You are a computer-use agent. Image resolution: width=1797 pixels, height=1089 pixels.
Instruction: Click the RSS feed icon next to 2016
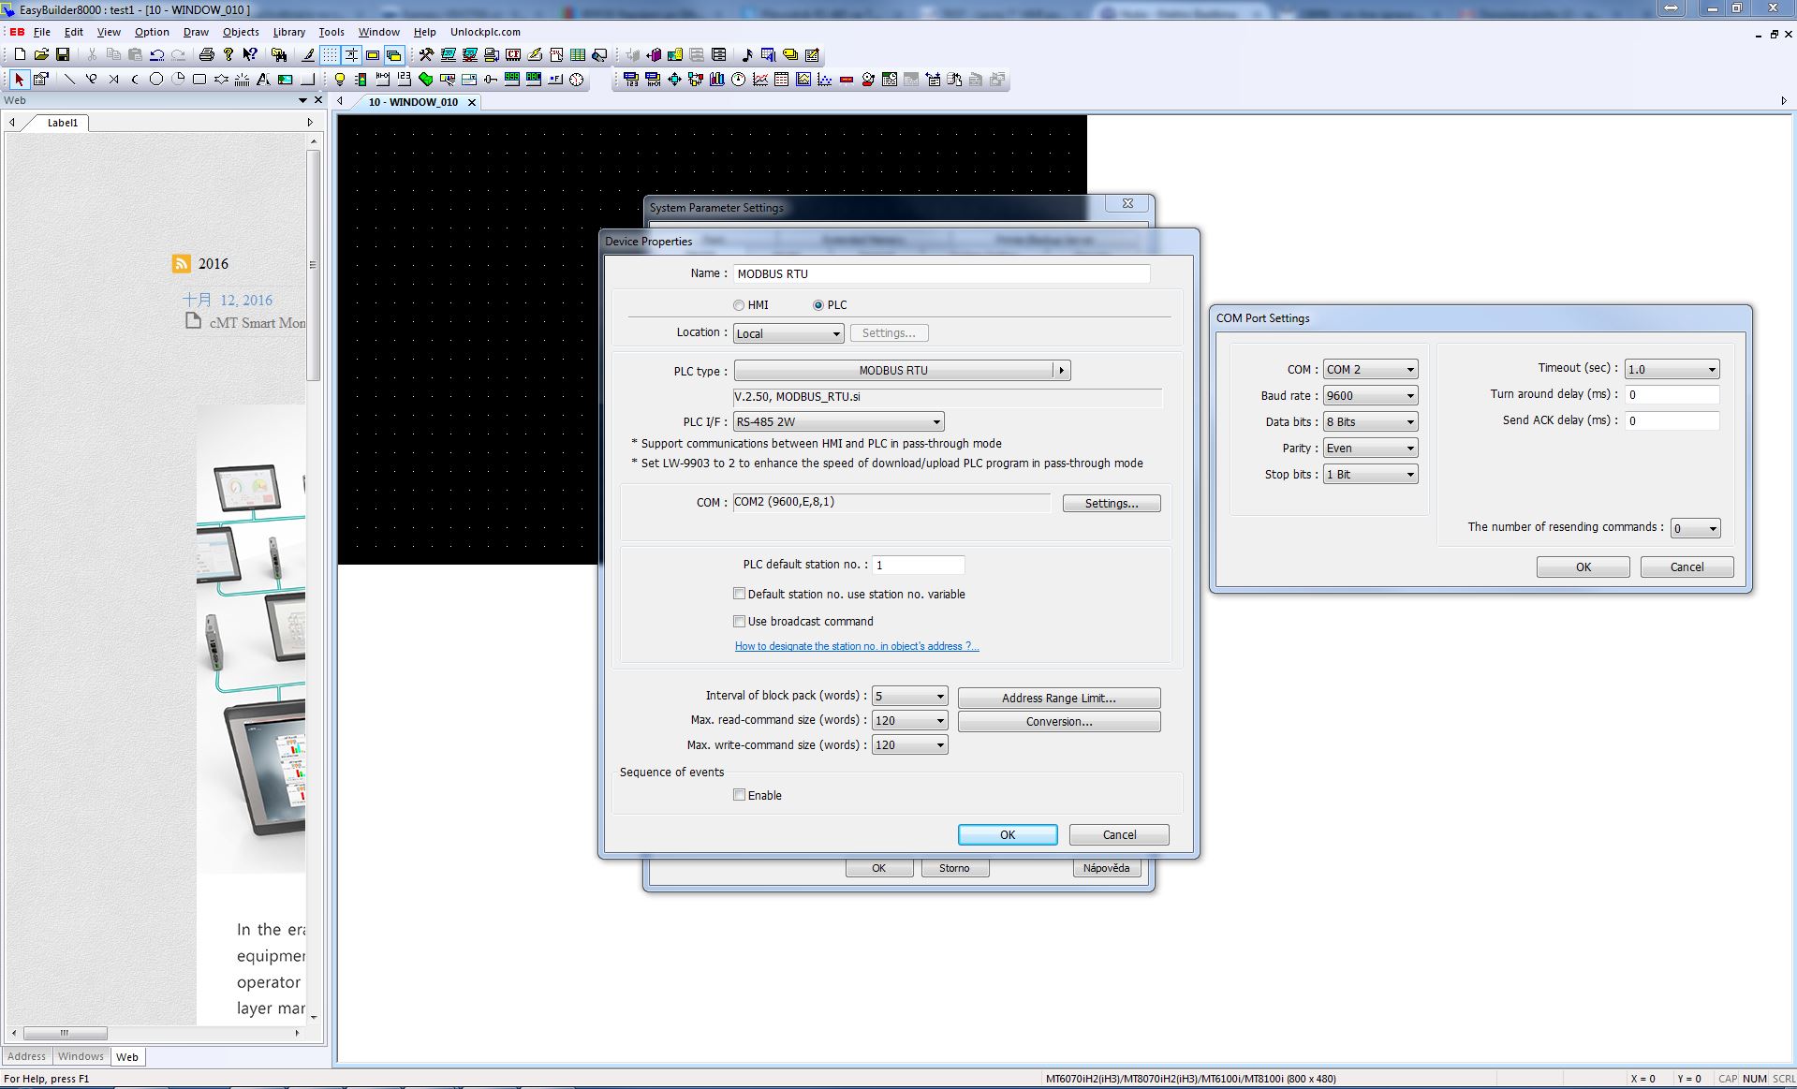[182, 264]
